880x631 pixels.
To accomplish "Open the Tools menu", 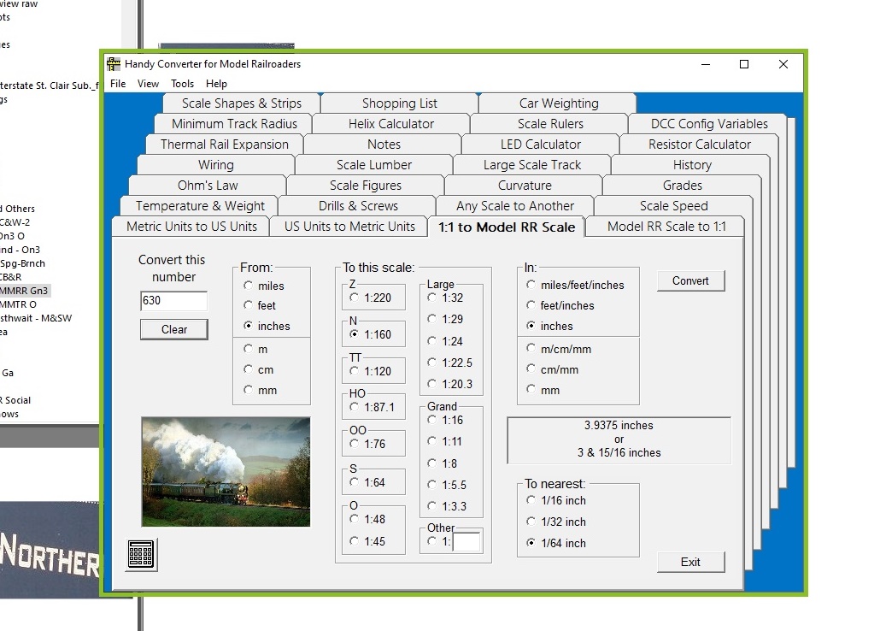I will [182, 84].
